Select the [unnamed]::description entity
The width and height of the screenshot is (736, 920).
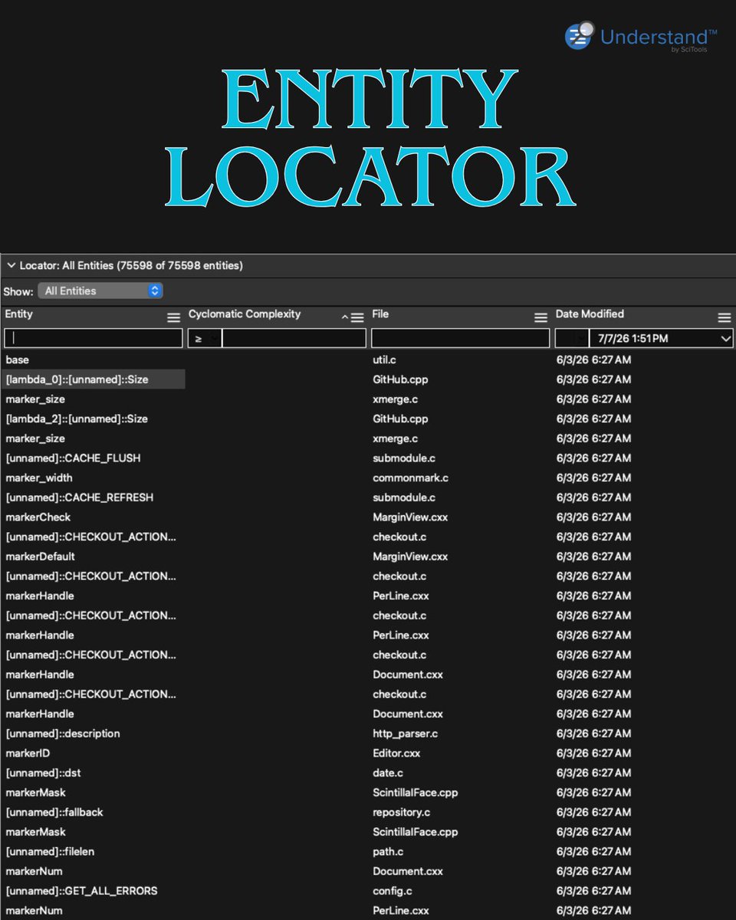tap(63, 734)
